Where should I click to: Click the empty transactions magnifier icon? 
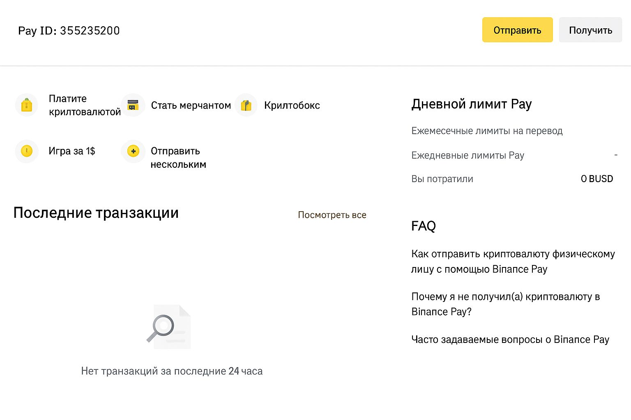tap(168, 327)
